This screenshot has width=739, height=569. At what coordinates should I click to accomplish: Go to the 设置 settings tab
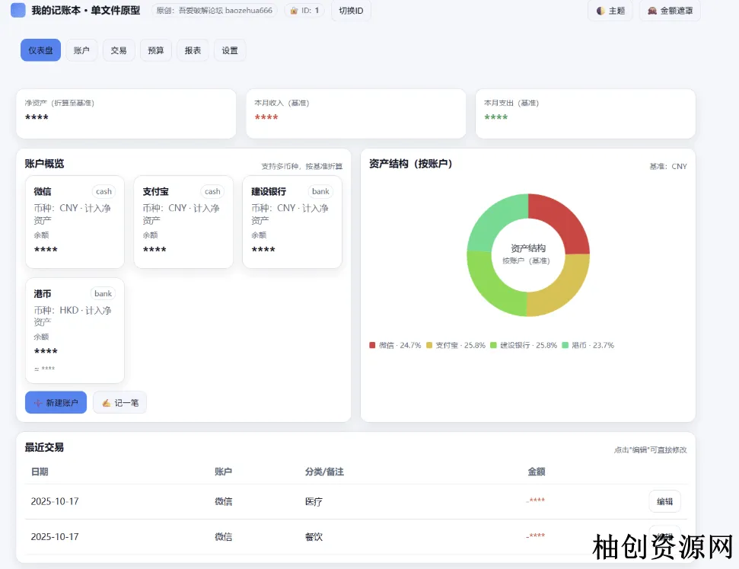click(230, 50)
